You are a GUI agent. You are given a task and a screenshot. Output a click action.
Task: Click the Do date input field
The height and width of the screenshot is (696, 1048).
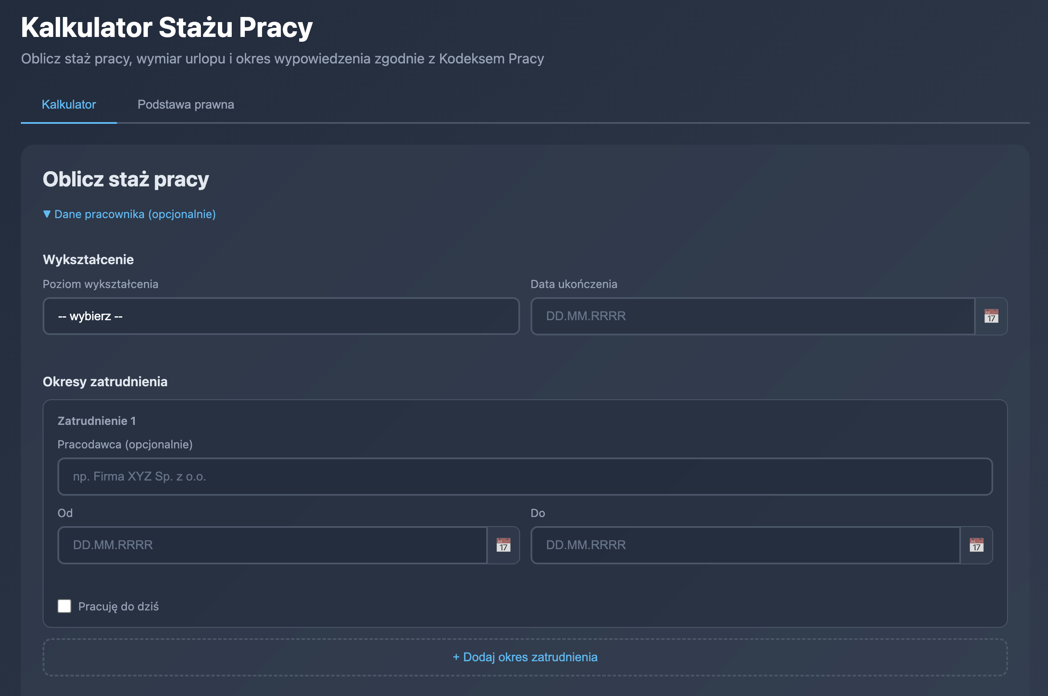pyautogui.click(x=745, y=545)
